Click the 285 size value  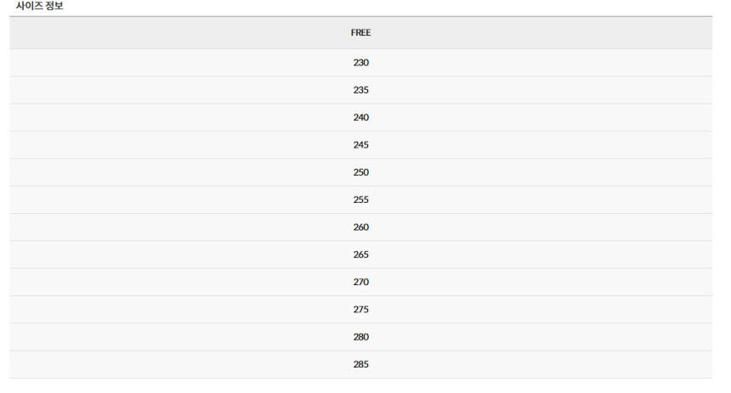coord(360,364)
